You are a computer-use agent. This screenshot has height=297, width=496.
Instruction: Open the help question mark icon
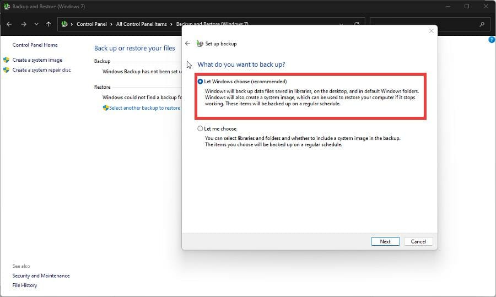(492, 40)
